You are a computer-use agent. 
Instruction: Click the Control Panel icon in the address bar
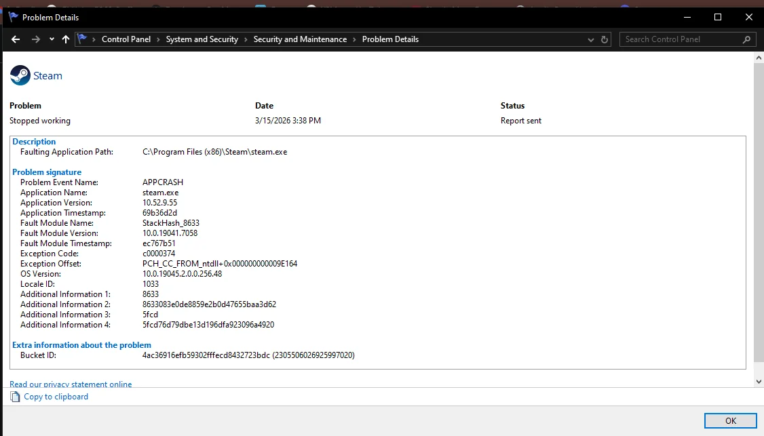pyautogui.click(x=84, y=39)
